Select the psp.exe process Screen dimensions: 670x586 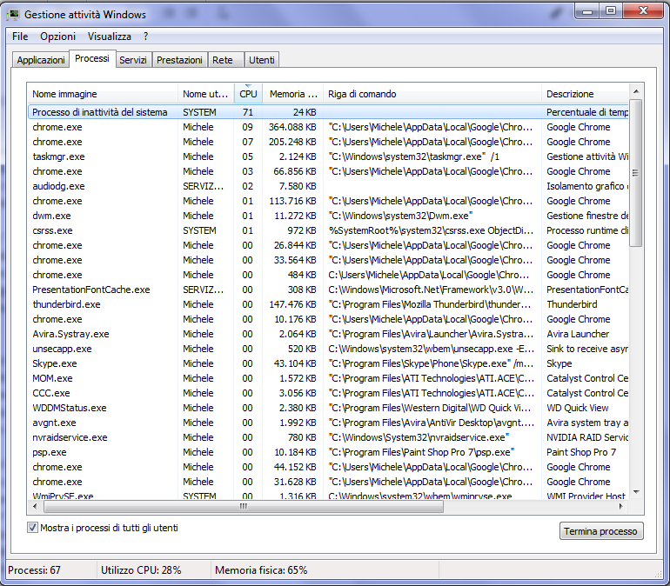(328, 452)
